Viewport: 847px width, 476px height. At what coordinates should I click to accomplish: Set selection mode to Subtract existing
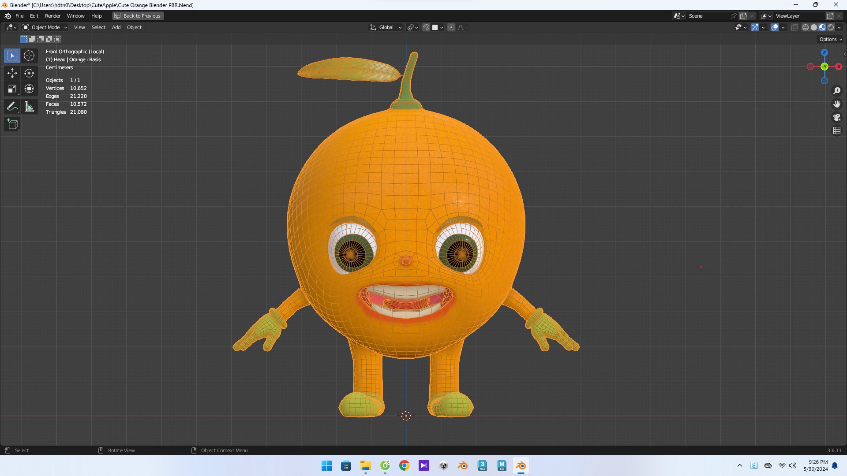(x=41, y=39)
